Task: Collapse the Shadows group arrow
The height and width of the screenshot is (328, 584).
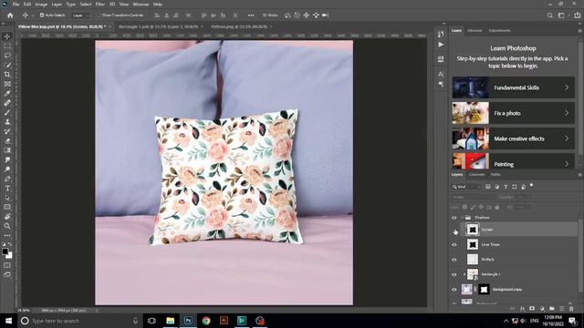Action: tap(463, 218)
